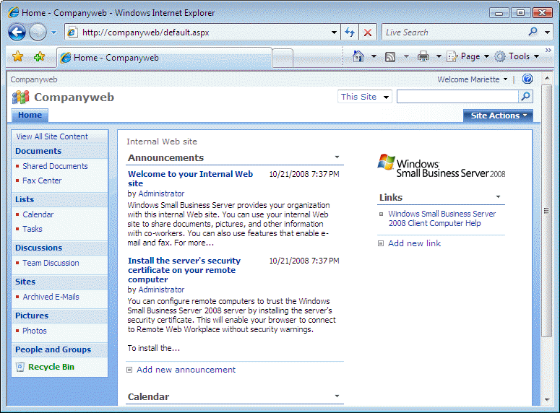The height and width of the screenshot is (413, 560).
Task: Open recent pages dropdown next to Forward
Action: click(53, 32)
